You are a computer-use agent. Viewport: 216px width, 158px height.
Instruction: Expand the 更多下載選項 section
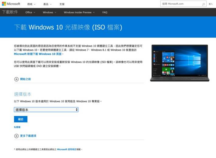[28, 136]
